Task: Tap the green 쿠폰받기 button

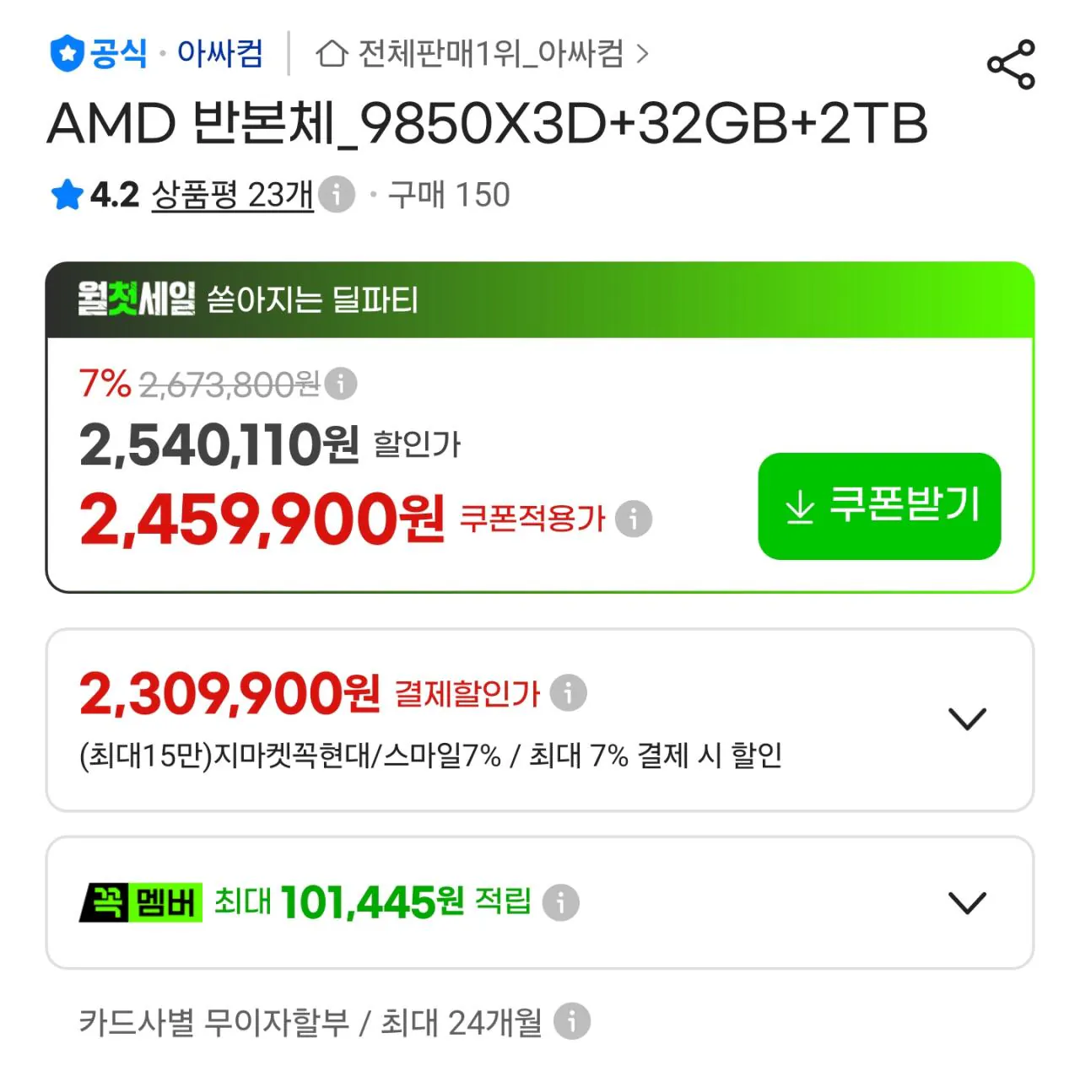Action: [879, 506]
